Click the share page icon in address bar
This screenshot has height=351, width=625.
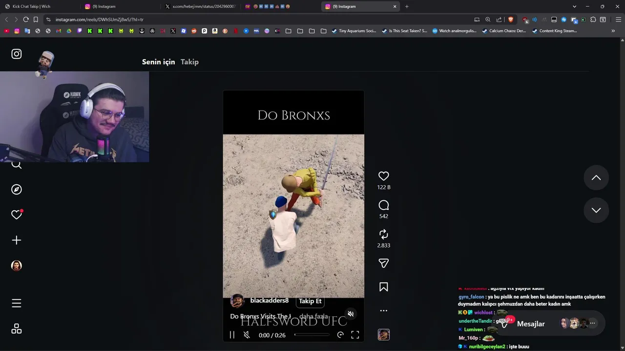point(499,19)
